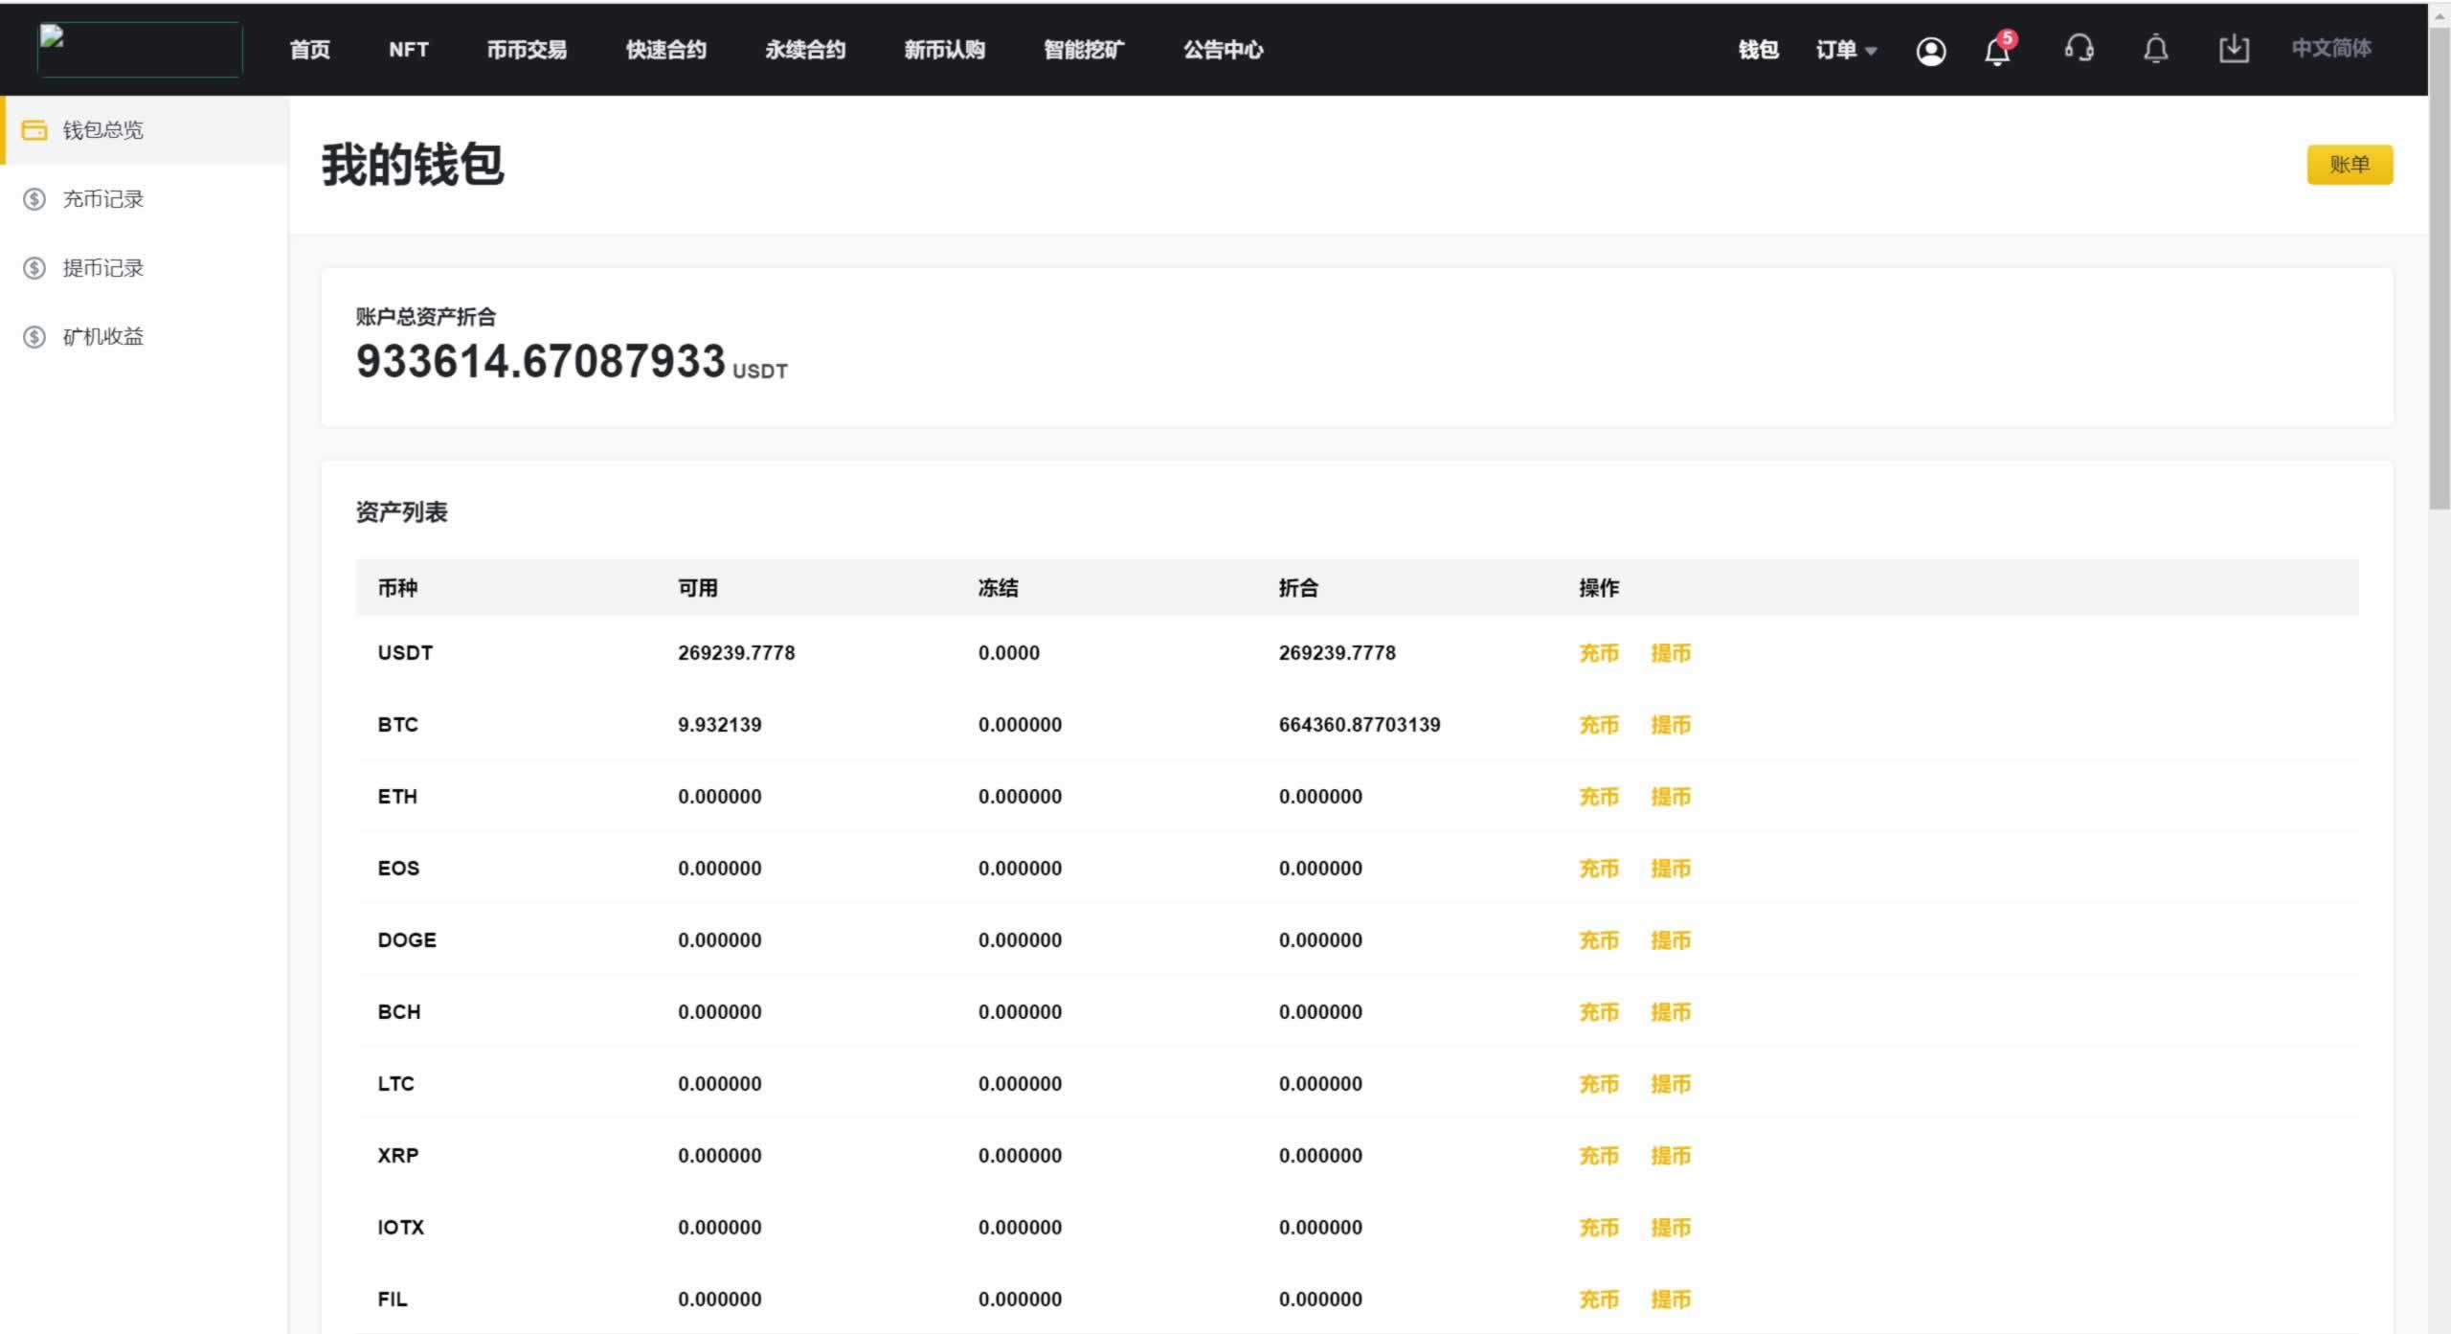Viewport: 2451px width, 1334px height.
Task: Click 提币 link for BTC
Action: tap(1671, 725)
